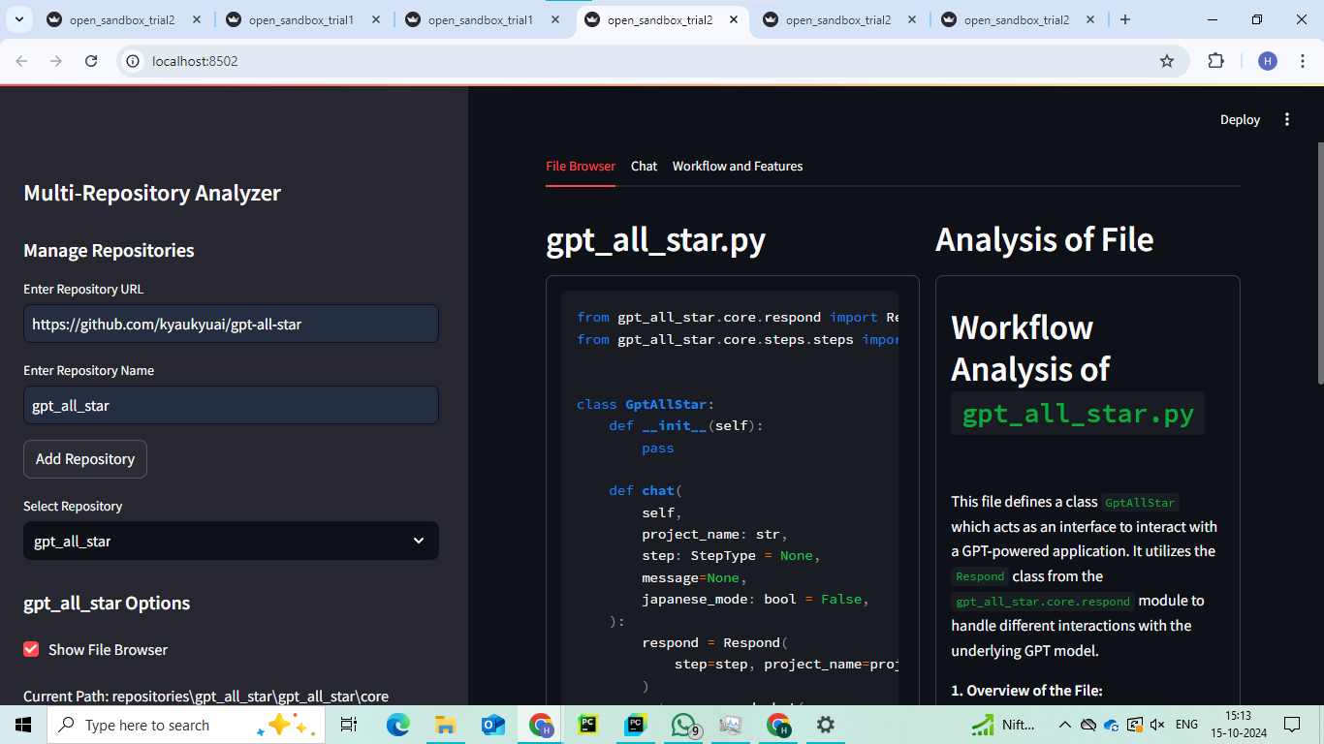Close the currently active browser tab
Image resolution: width=1324 pixels, height=744 pixels.
pos(733,19)
